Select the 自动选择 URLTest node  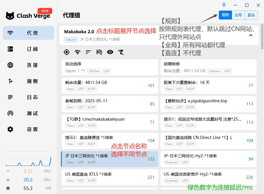[110, 67]
